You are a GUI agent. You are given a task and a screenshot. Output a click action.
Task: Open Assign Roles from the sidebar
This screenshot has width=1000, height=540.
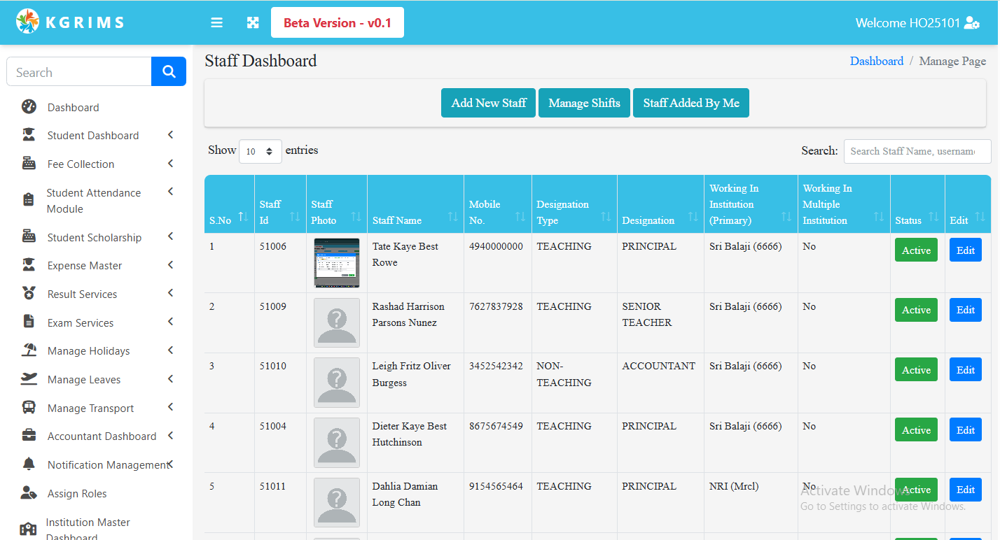(x=77, y=493)
